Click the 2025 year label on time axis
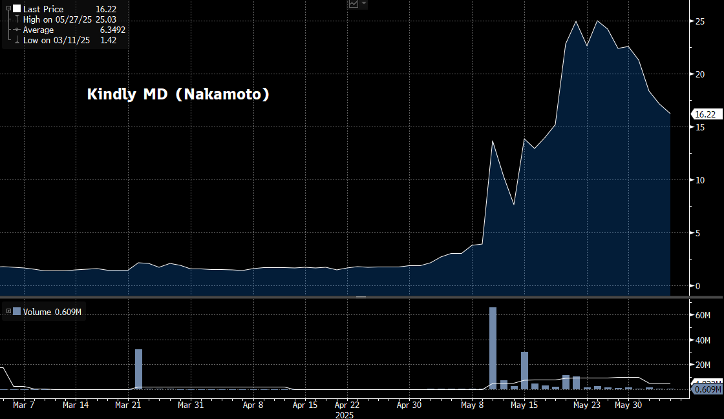The height and width of the screenshot is (419, 724). (x=345, y=415)
